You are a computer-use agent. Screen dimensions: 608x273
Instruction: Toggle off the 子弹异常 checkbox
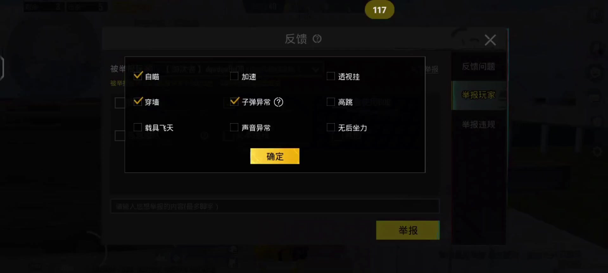pyautogui.click(x=234, y=102)
